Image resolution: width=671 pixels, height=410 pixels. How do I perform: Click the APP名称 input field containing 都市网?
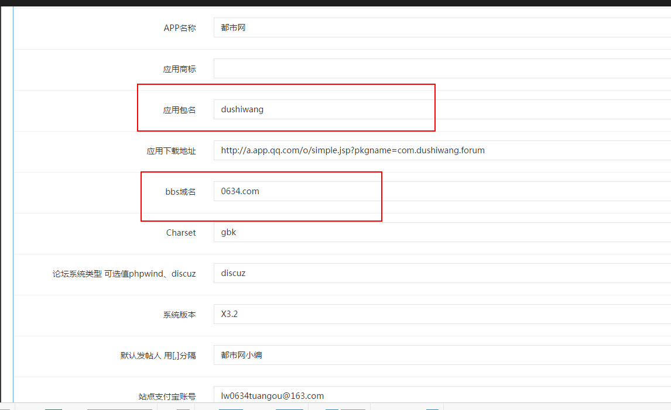pyautogui.click(x=442, y=27)
